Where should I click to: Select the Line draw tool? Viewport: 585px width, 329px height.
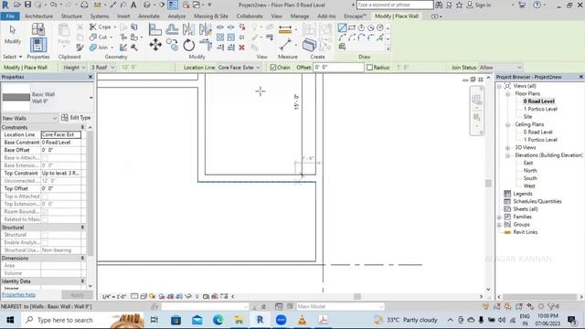(342, 28)
